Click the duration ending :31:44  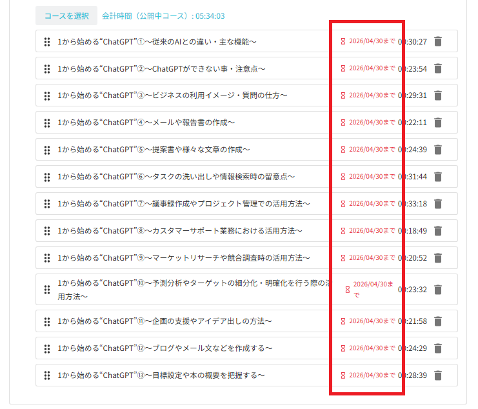(x=412, y=177)
